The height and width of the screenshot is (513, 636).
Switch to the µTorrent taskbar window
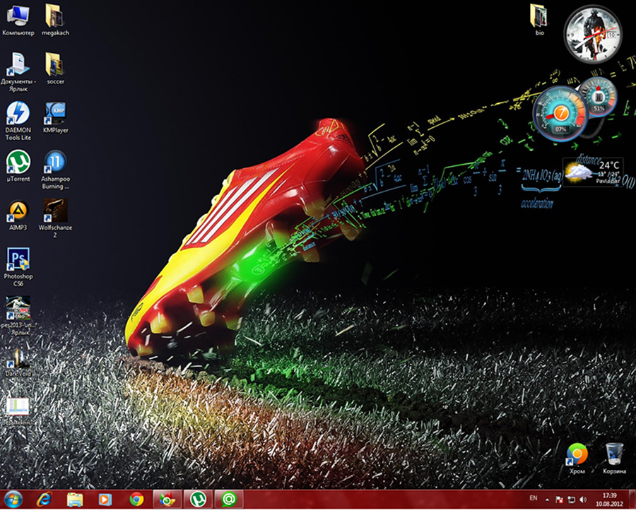(x=198, y=500)
